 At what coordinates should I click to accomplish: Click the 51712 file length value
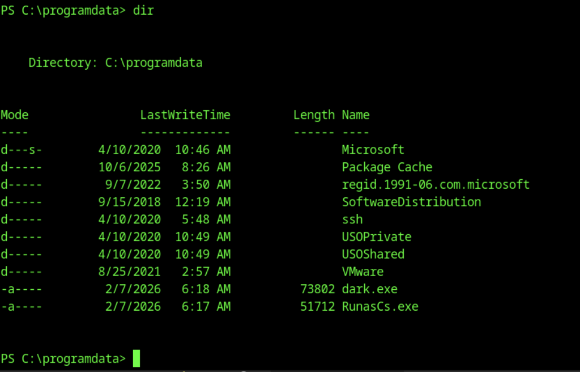(317, 307)
